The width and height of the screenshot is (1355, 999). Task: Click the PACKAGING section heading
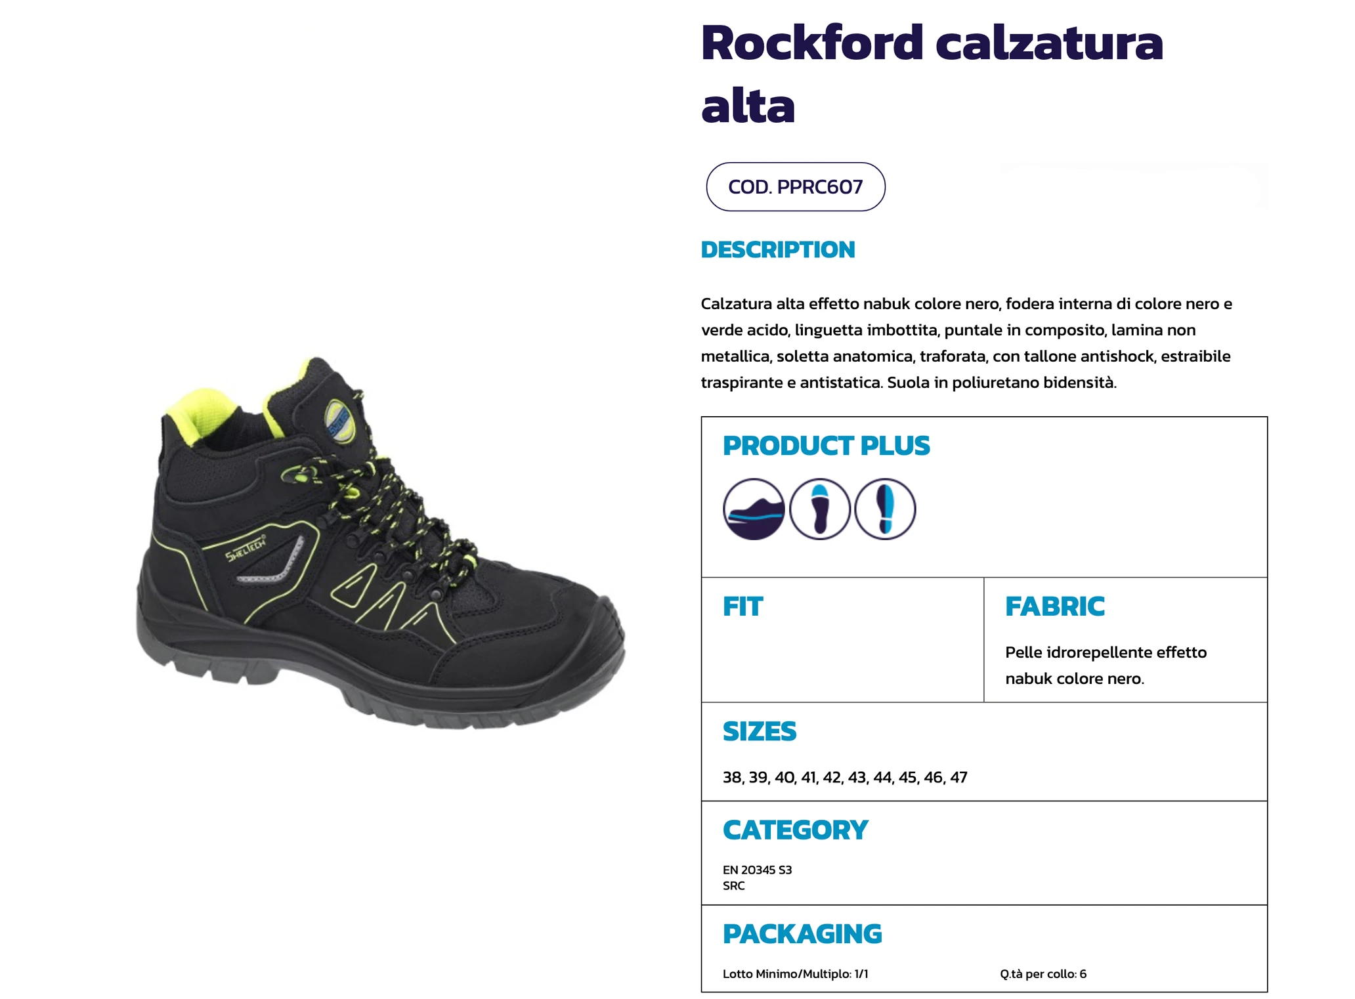pyautogui.click(x=802, y=934)
